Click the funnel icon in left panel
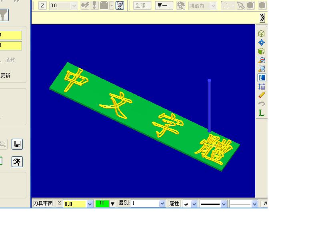The height and width of the screenshot is (240, 320). pos(4,15)
